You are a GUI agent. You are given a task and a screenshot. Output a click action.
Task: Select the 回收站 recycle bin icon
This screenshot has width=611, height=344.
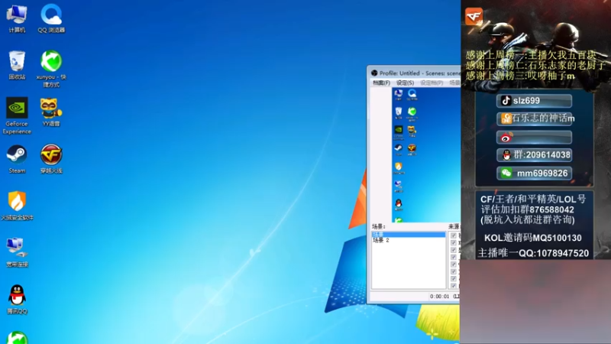point(17,65)
